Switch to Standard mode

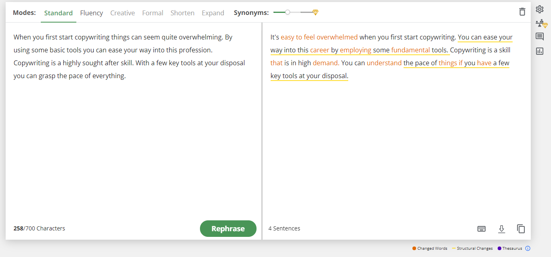click(59, 13)
